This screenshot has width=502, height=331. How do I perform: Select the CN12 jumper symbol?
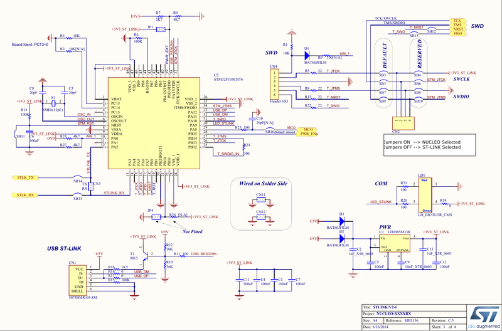261,217
